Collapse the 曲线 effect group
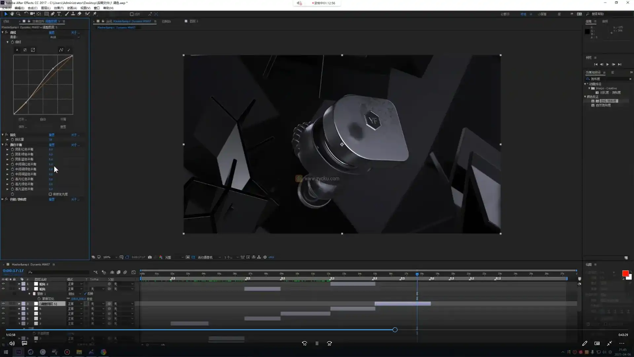The width and height of the screenshot is (634, 357). 3,32
